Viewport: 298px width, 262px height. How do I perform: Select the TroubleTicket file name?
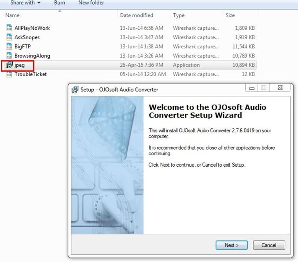31,74
